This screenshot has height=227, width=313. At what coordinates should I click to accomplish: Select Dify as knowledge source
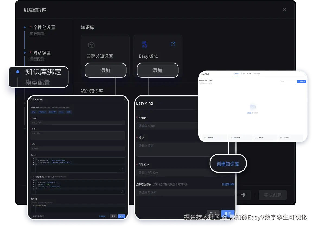34,112
